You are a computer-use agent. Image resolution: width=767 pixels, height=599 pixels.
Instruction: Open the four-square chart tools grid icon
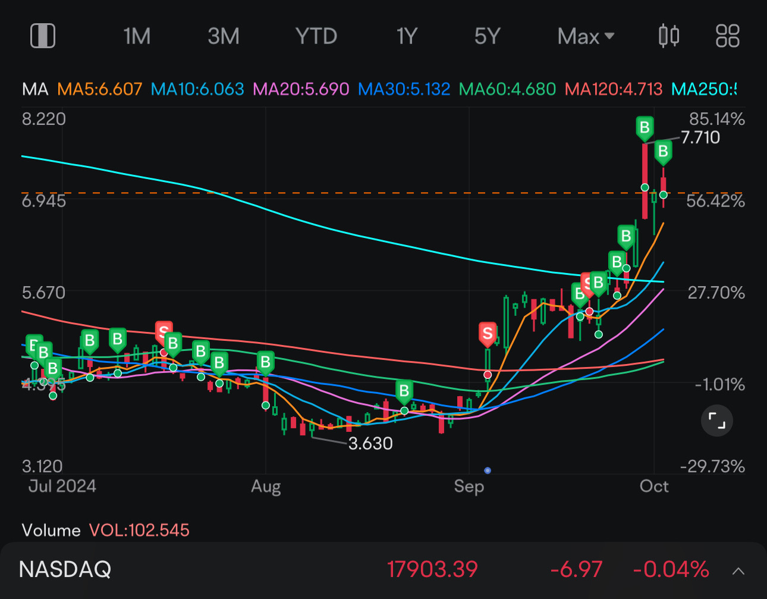point(727,36)
